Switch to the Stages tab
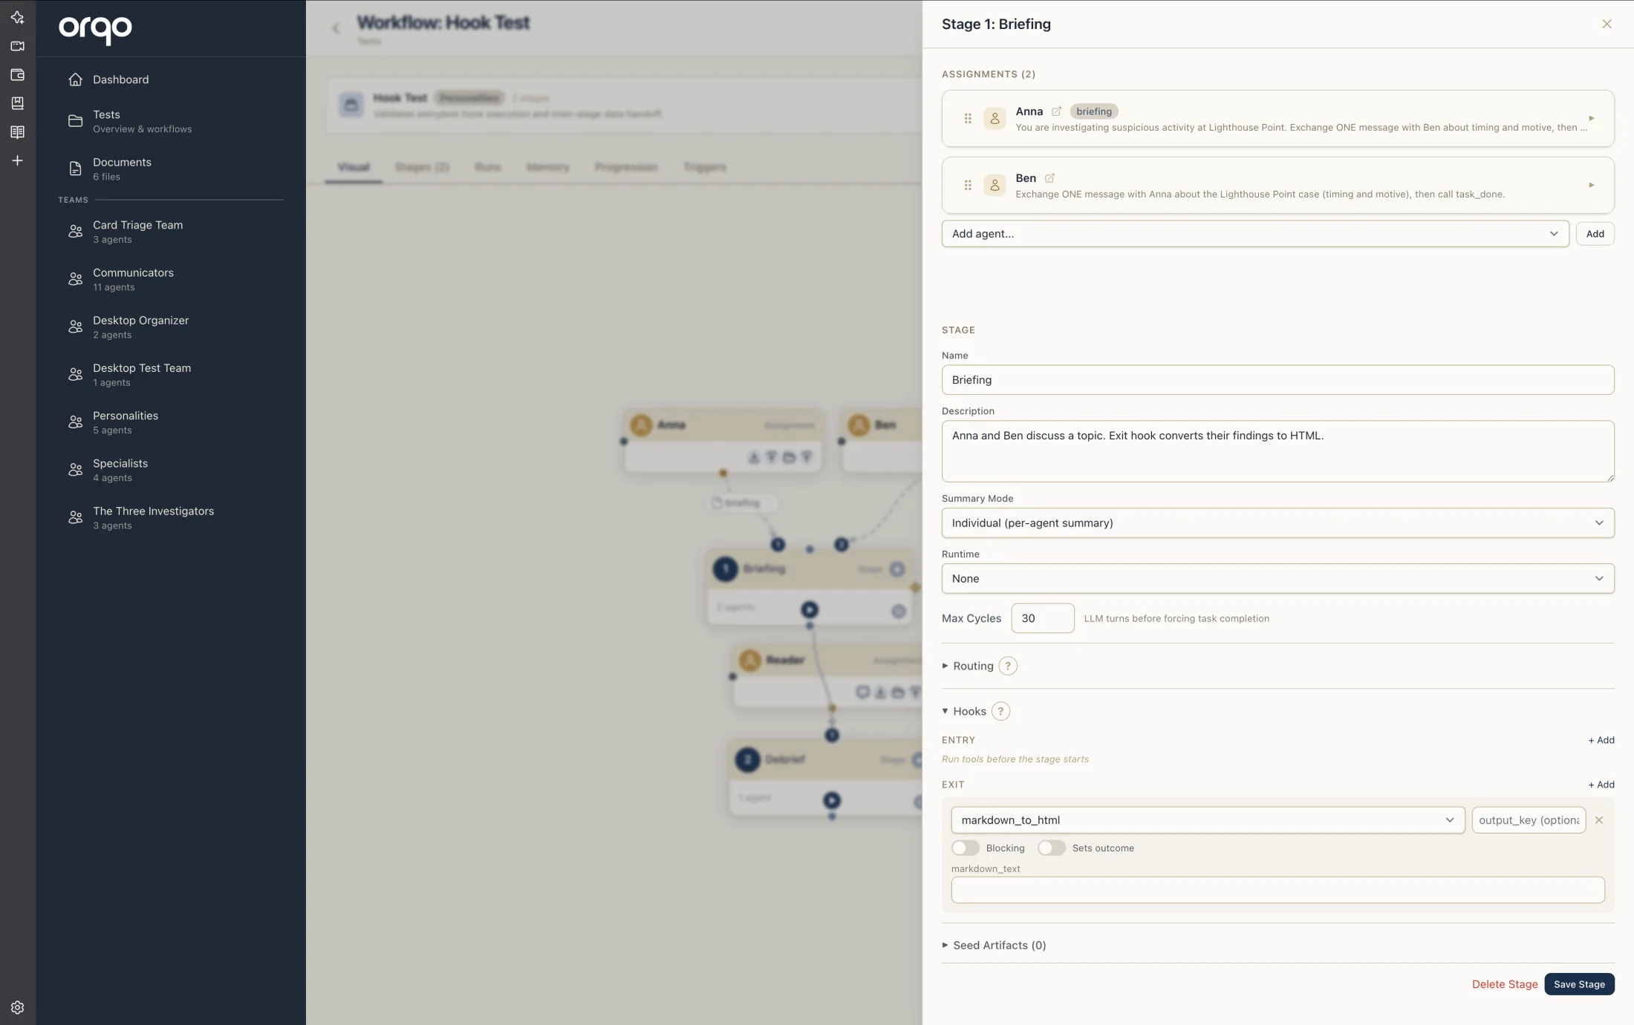The width and height of the screenshot is (1634, 1025). pos(422,167)
